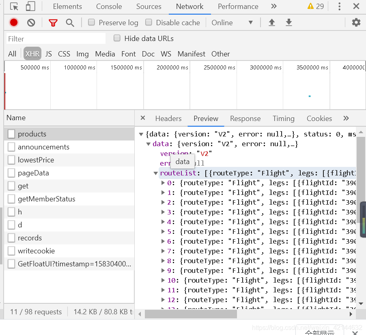Filter requests by Doc
Image resolution: width=366 pixels, height=335 pixels.
click(148, 54)
